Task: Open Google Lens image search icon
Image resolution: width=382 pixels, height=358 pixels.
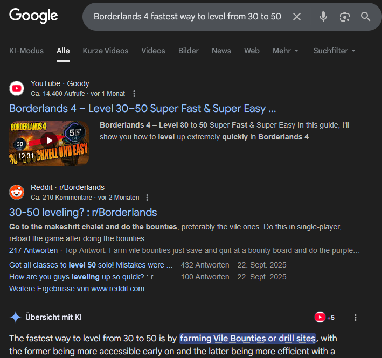Action: tap(344, 17)
